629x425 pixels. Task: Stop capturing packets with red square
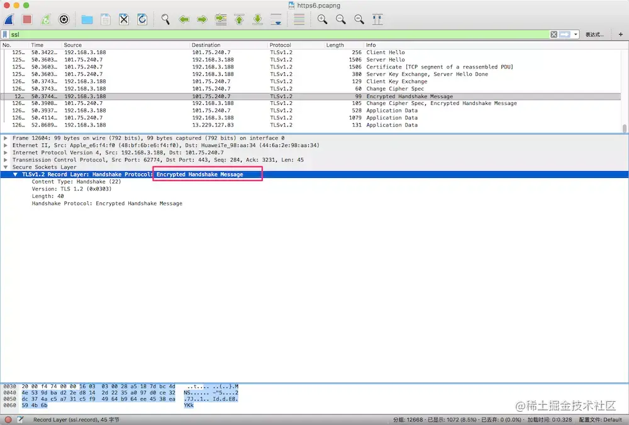(27, 19)
